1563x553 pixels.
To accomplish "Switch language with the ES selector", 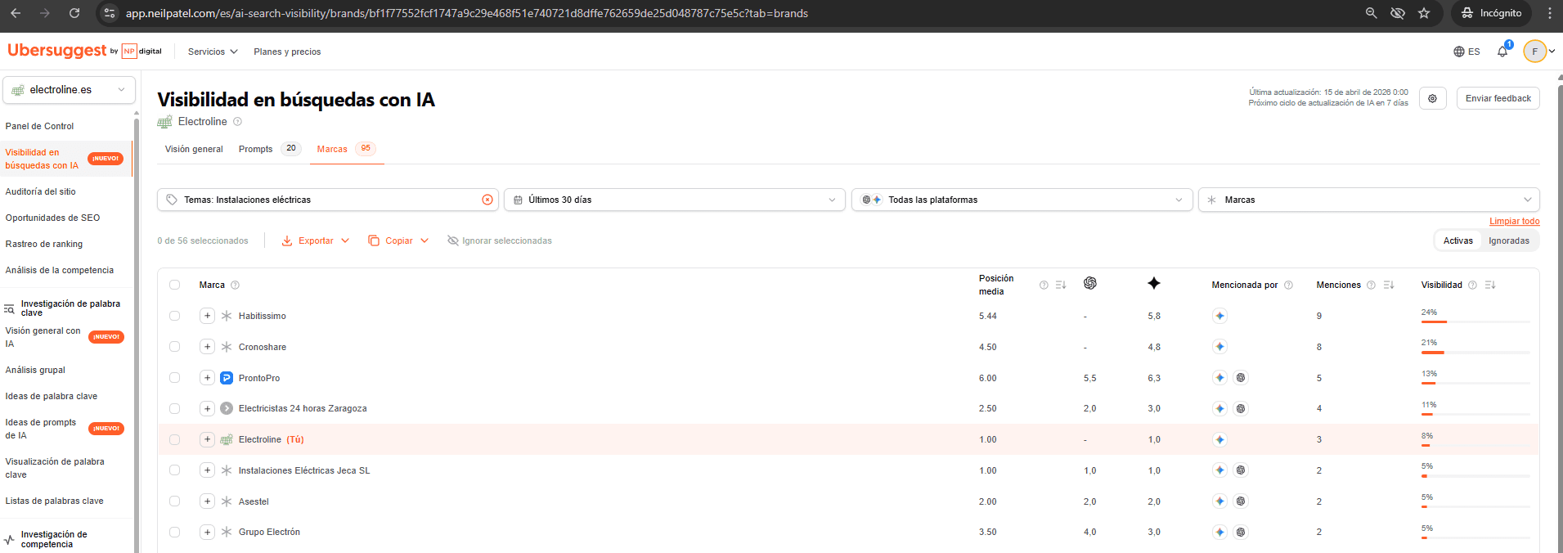I will pos(1466,52).
